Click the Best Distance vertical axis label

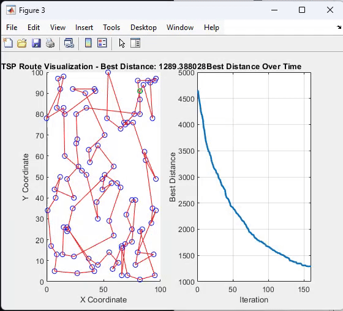173,177
